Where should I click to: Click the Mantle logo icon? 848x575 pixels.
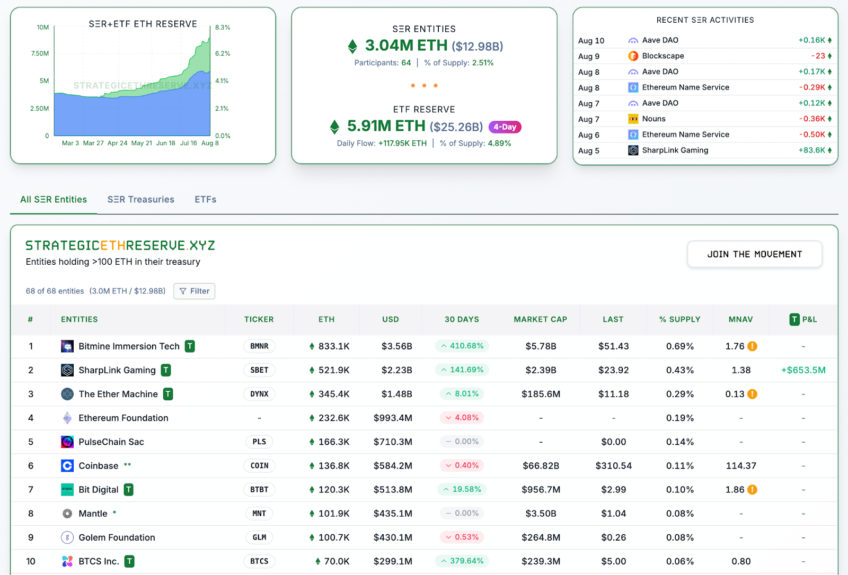pos(67,514)
